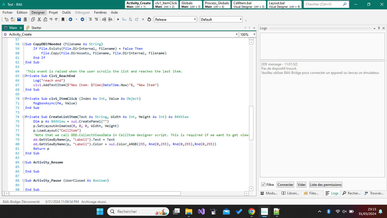Open the Aide menu
The image size is (387, 218).
click(x=114, y=13)
